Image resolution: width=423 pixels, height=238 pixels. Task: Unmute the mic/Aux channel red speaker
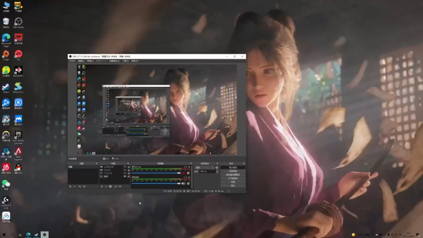pyautogui.click(x=183, y=173)
